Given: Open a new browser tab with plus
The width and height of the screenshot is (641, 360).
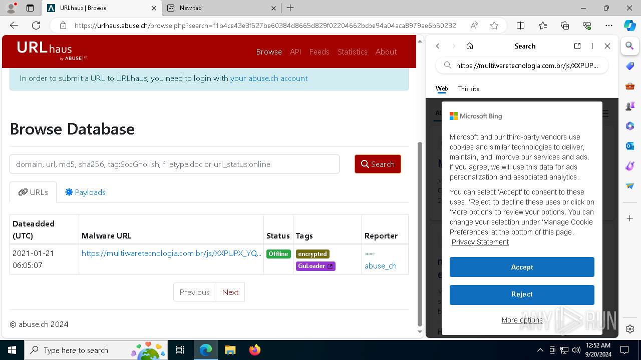Looking at the screenshot, I should [290, 8].
